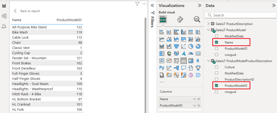Screen dimensions: 277x113
Task: Open more options ellipsis on visual
Action: click(144, 4)
